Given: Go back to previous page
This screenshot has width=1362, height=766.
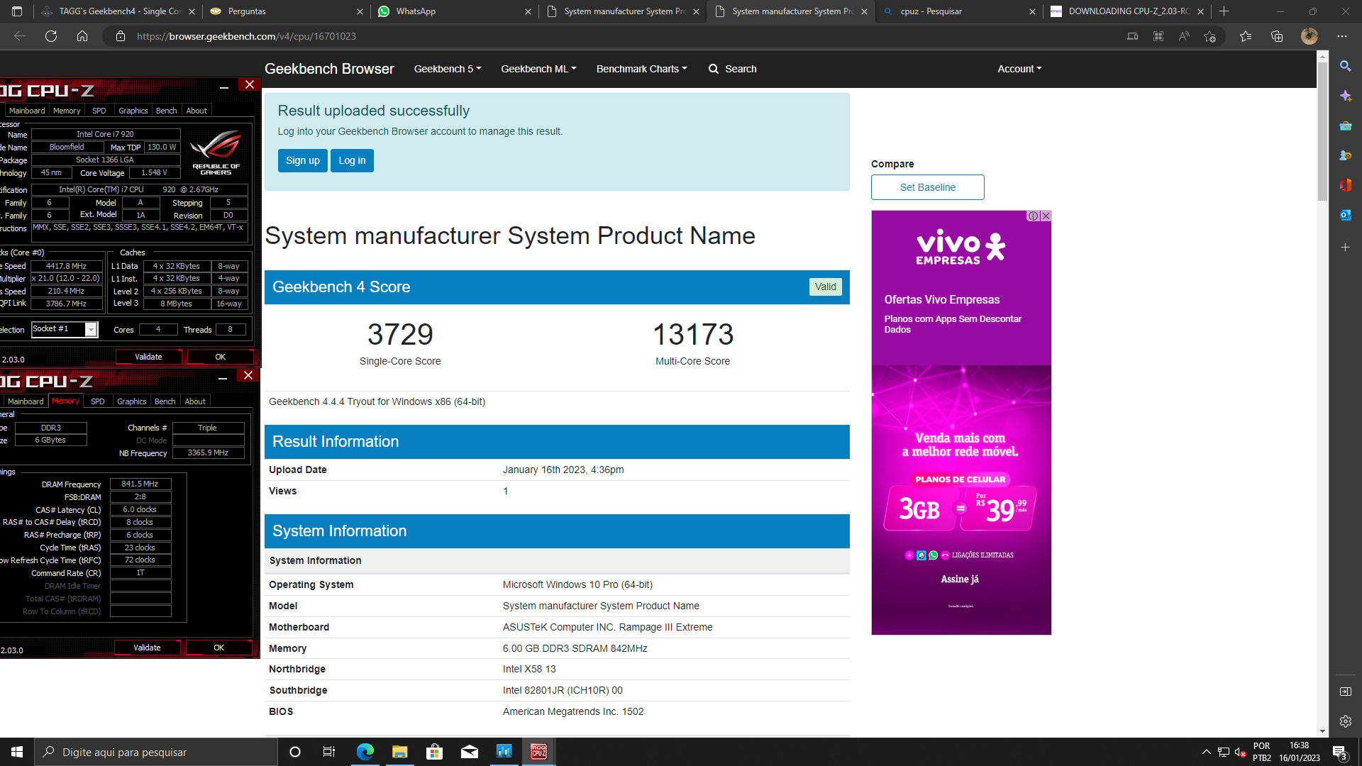Looking at the screenshot, I should point(20,36).
